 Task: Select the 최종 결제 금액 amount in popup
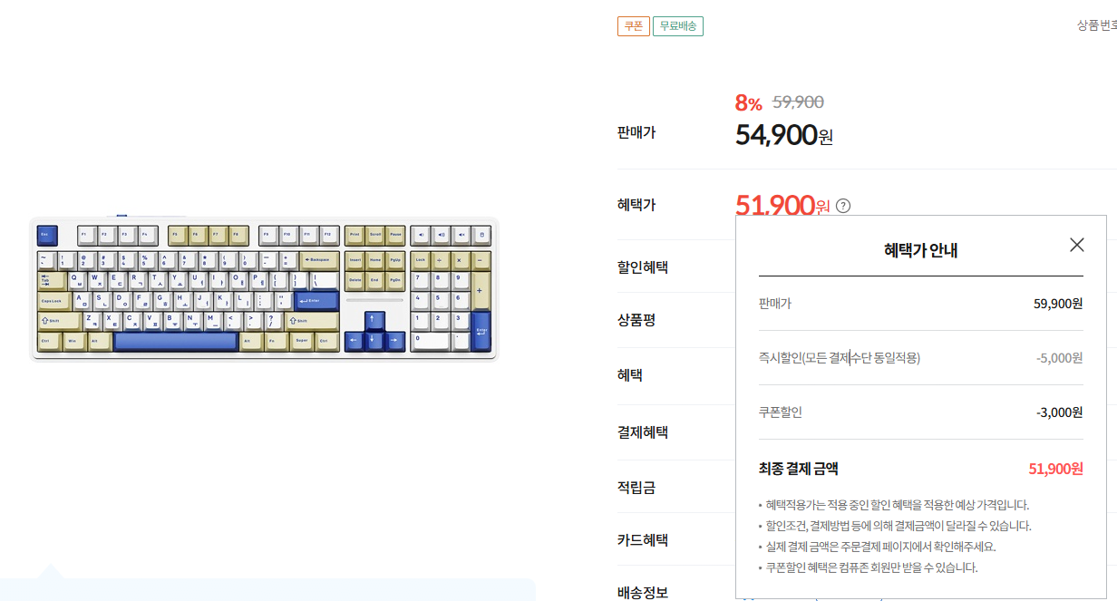click(x=1056, y=468)
